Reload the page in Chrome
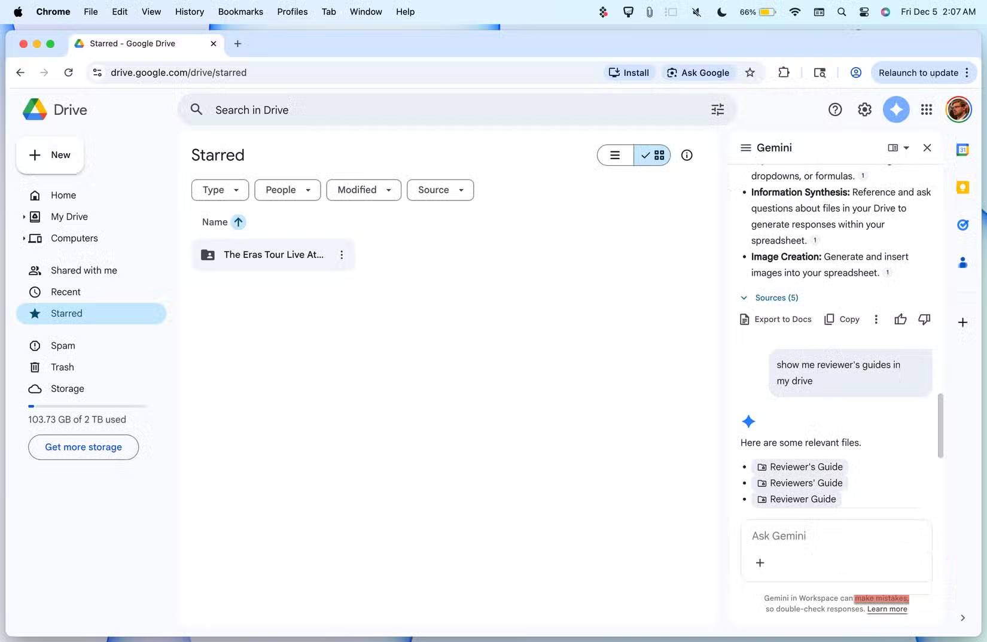987x642 pixels. pyautogui.click(x=69, y=72)
